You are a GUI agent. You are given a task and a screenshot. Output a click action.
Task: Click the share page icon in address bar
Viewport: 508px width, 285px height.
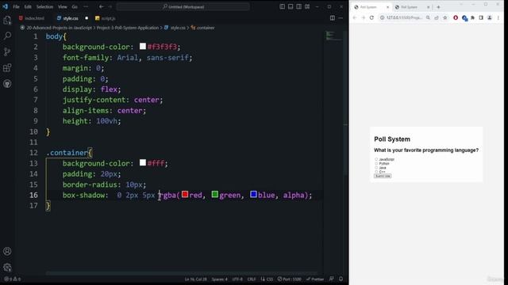tap(437, 17)
